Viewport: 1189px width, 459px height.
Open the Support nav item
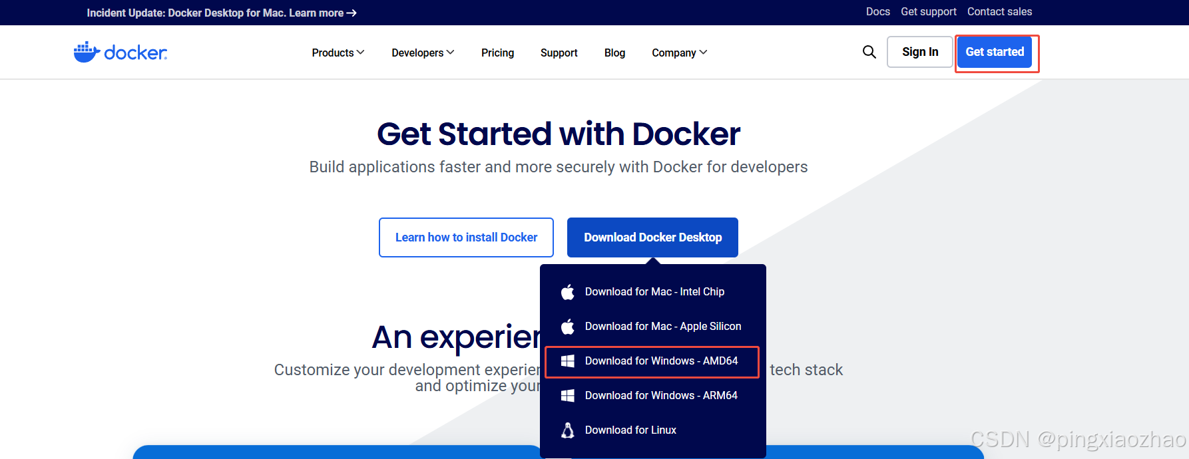pyautogui.click(x=559, y=53)
